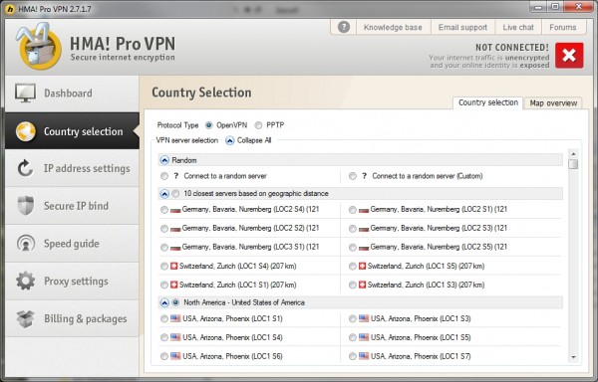
Task: Open the Billing & packages box icon
Action: (25, 318)
